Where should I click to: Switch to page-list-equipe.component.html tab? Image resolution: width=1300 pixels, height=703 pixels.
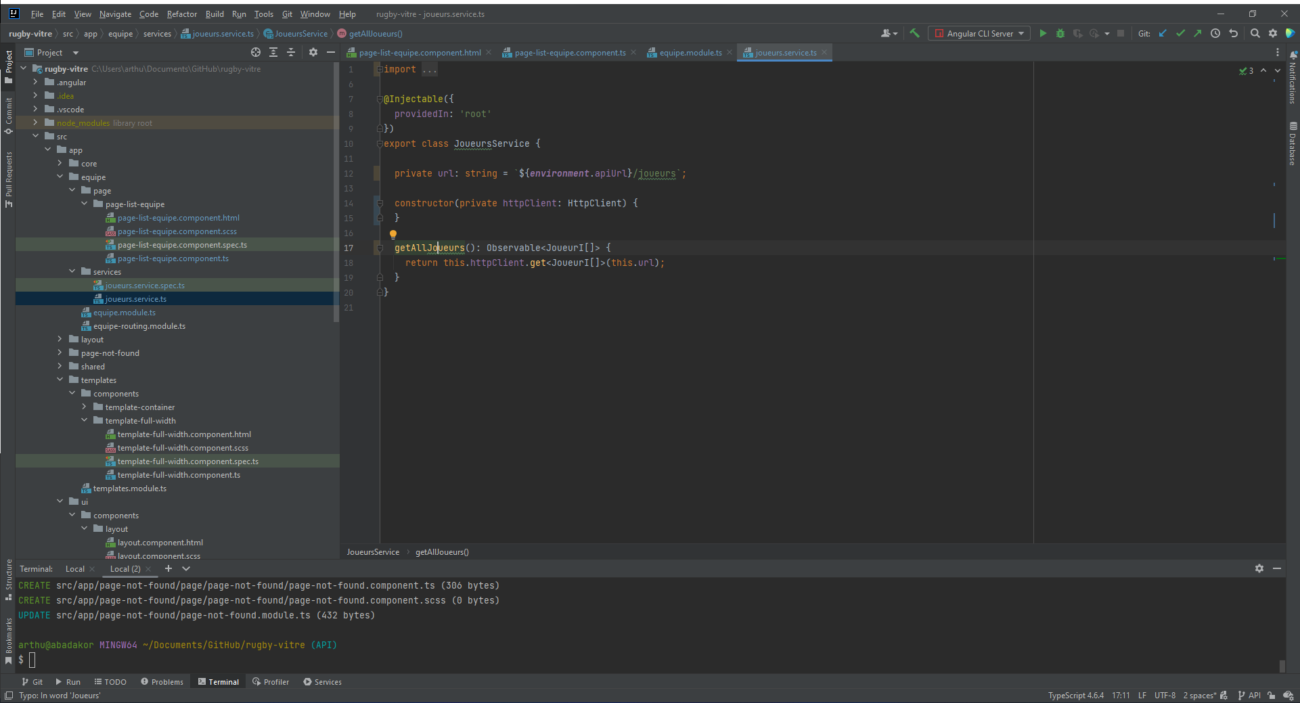(x=420, y=52)
